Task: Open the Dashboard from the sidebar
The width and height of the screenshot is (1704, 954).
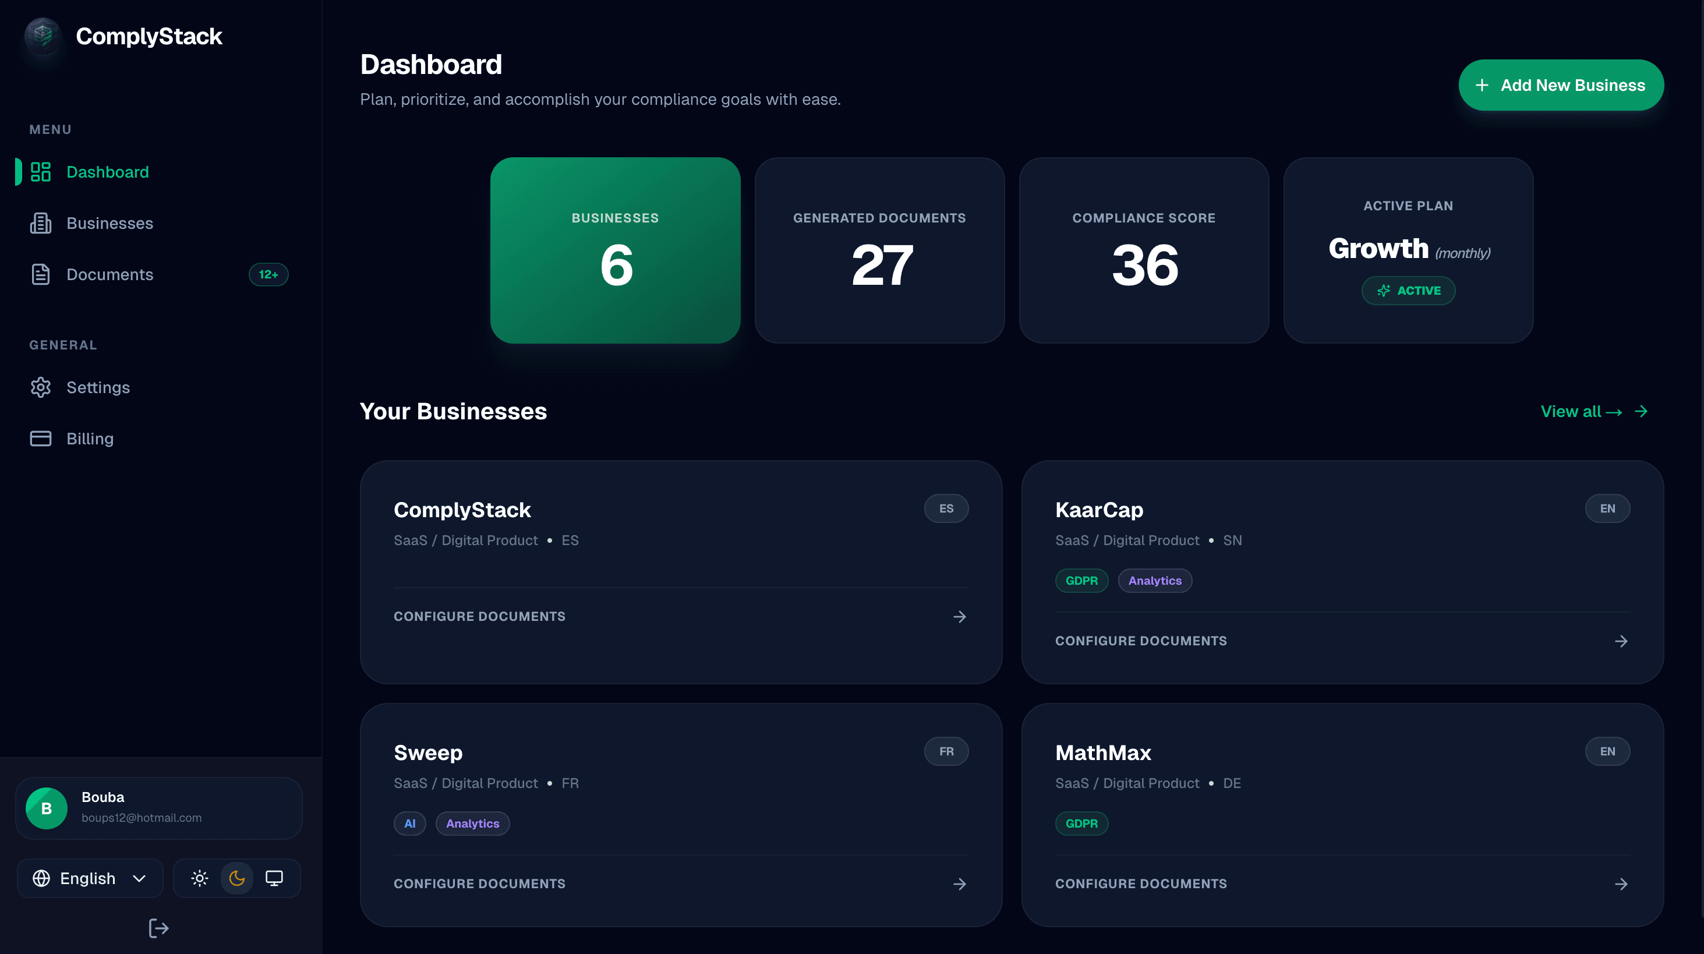Action: pos(108,171)
